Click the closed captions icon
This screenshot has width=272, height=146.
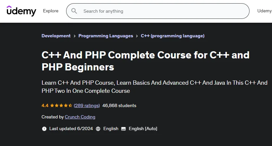click(x=123, y=129)
